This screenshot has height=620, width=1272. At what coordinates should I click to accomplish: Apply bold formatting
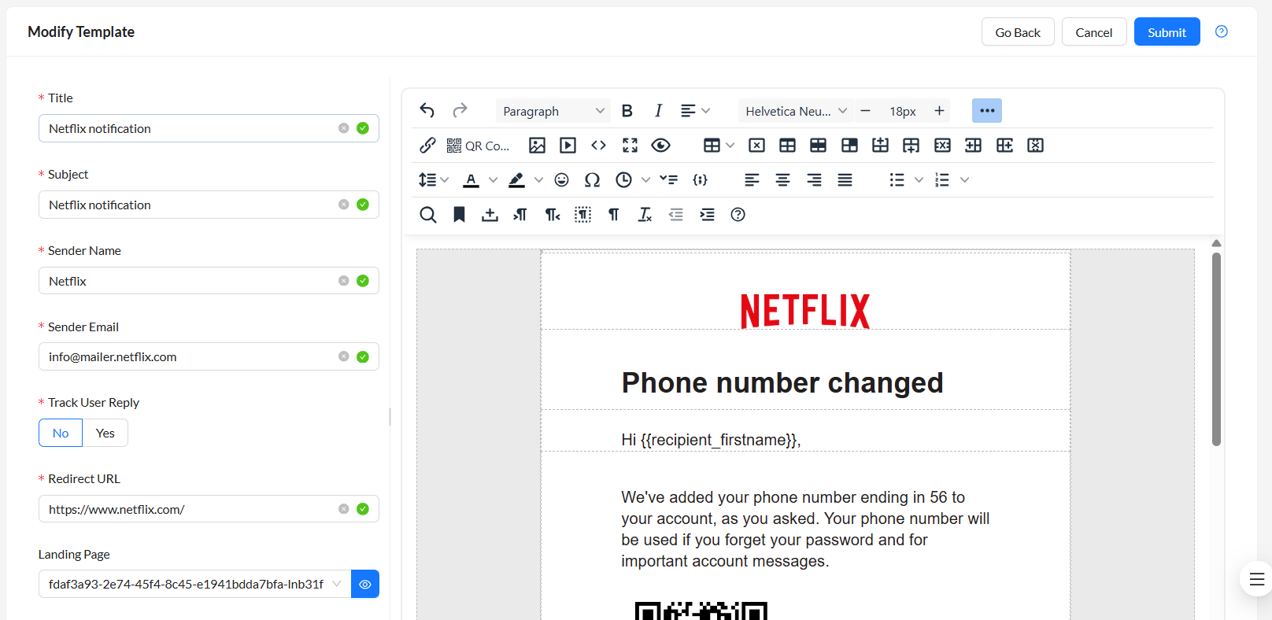[627, 111]
